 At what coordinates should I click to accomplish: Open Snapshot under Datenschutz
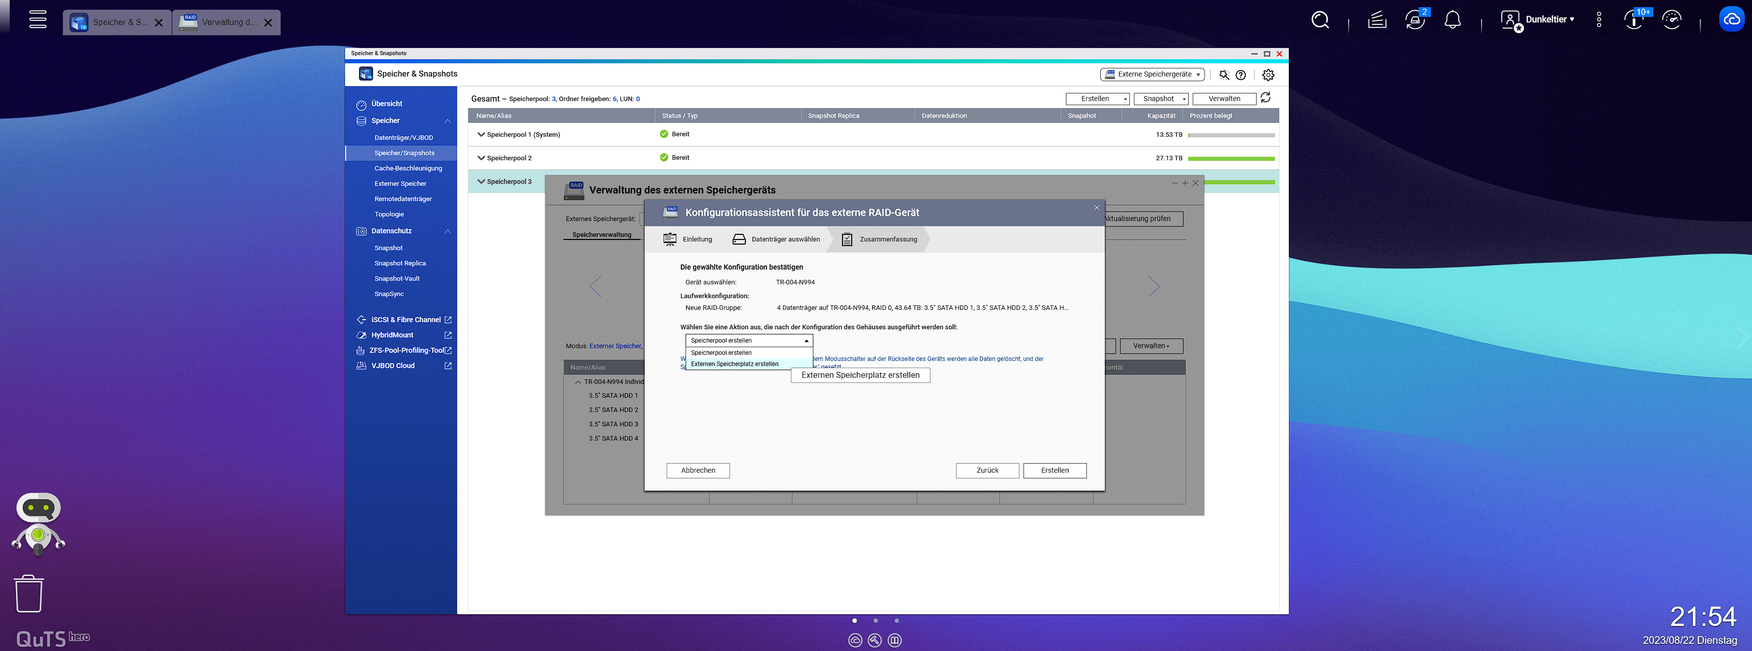tap(389, 248)
